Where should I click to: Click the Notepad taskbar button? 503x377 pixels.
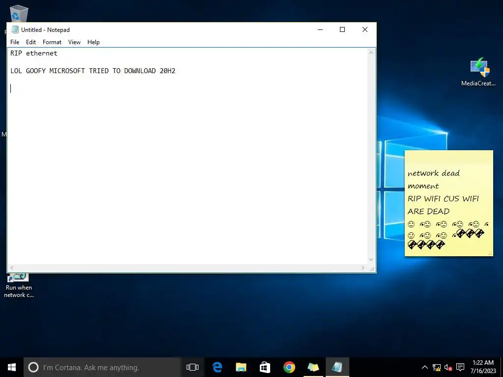pos(337,367)
